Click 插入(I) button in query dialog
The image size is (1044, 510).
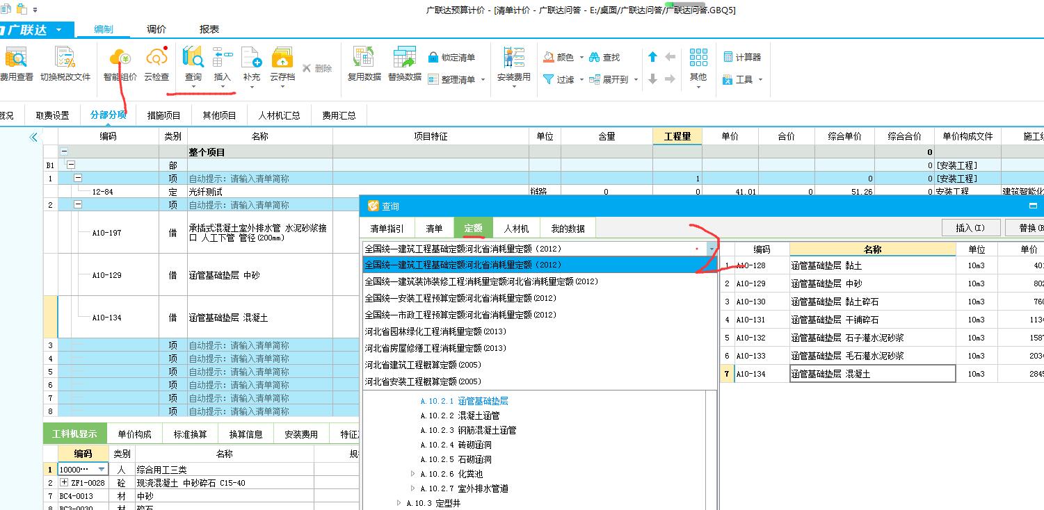click(971, 228)
